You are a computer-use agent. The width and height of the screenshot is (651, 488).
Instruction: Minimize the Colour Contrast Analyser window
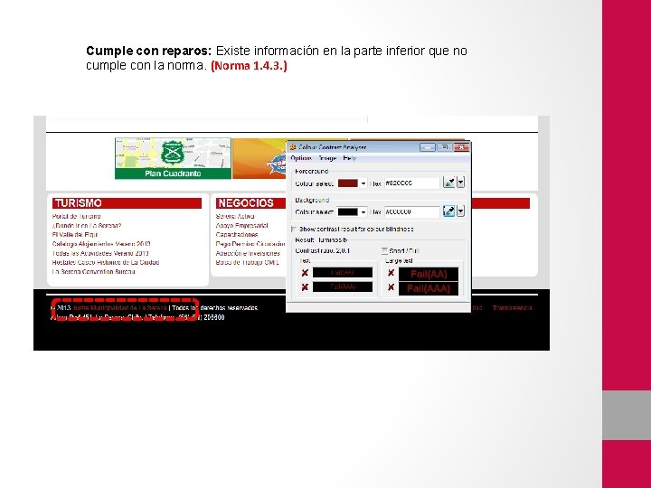pyautogui.click(x=427, y=147)
